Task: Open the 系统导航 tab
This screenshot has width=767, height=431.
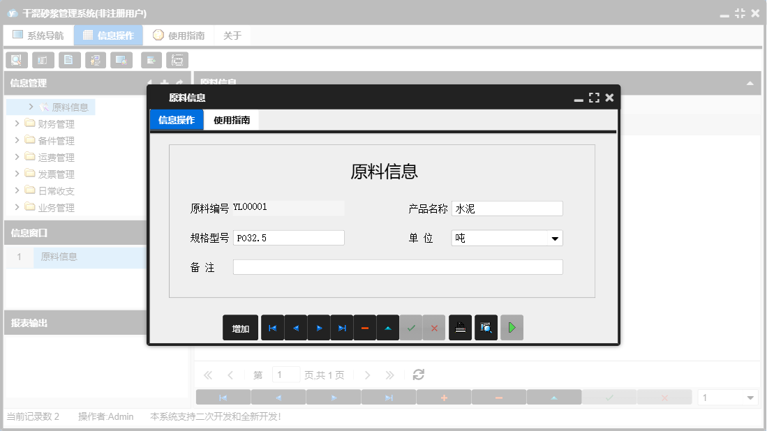Action: tap(38, 34)
